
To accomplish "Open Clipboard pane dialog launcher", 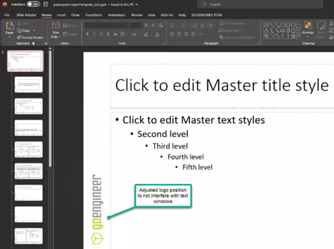I will tap(45, 44).
